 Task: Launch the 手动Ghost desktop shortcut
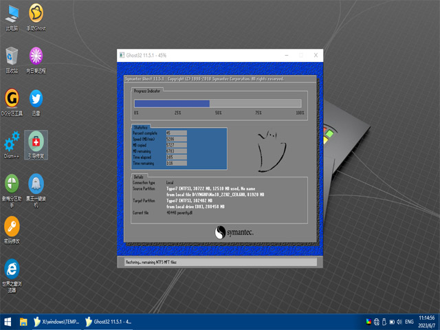[x=36, y=17]
